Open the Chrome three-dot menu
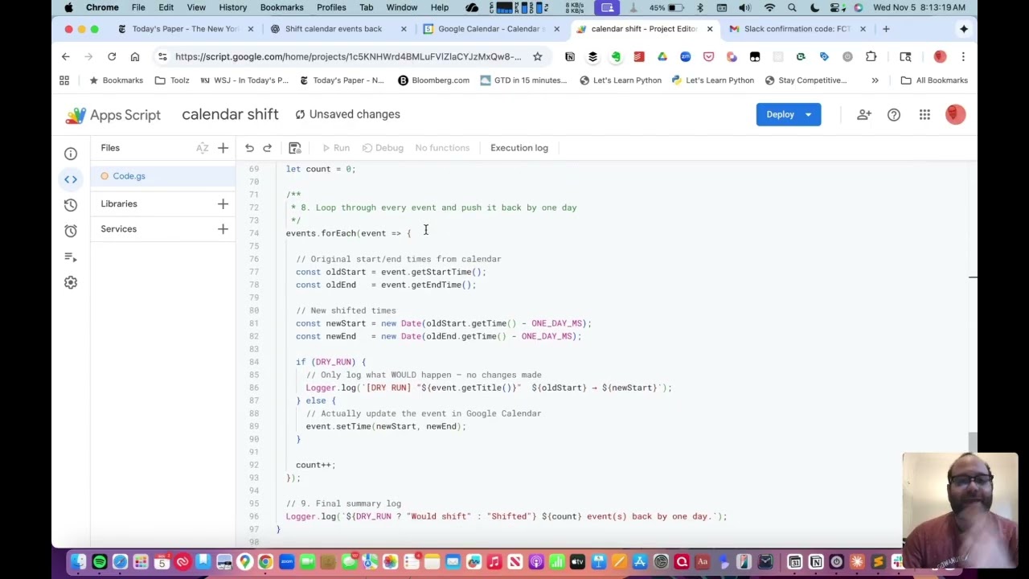Viewport: 1029px width, 579px height. (963, 56)
